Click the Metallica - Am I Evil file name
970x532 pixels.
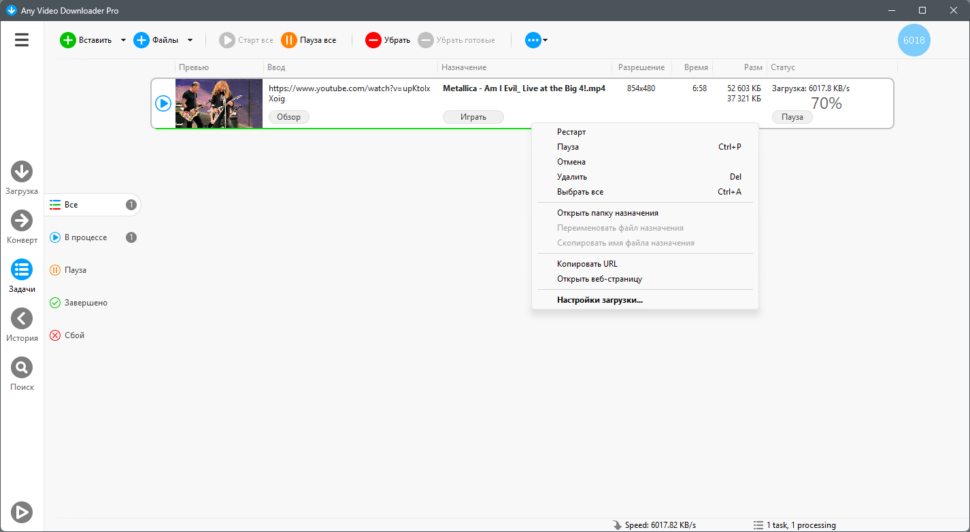[x=524, y=88]
